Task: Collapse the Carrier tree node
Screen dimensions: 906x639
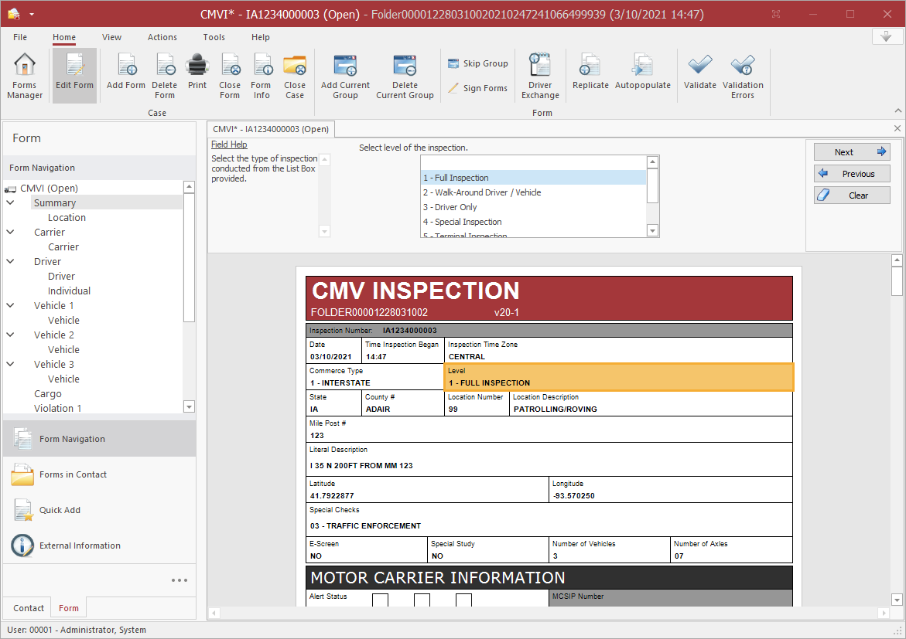Action: pyautogui.click(x=11, y=233)
